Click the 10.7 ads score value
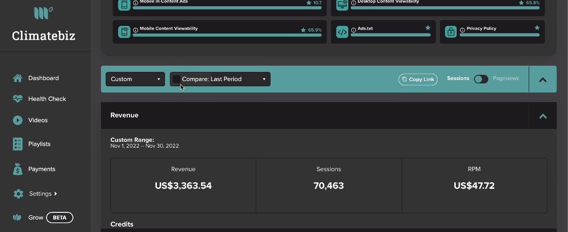Screen dimensions: 568x232 pyautogui.click(x=317, y=2)
